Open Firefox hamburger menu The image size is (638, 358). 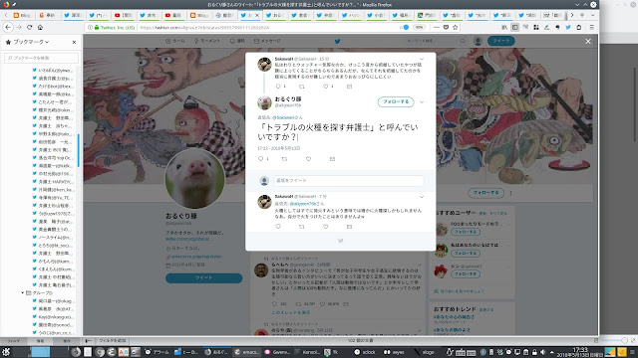591,27
